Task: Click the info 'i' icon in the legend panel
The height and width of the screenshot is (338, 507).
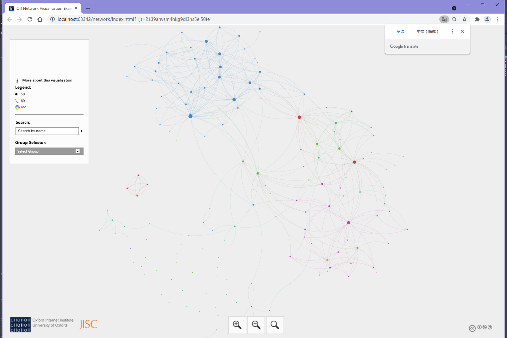Action: [x=17, y=80]
